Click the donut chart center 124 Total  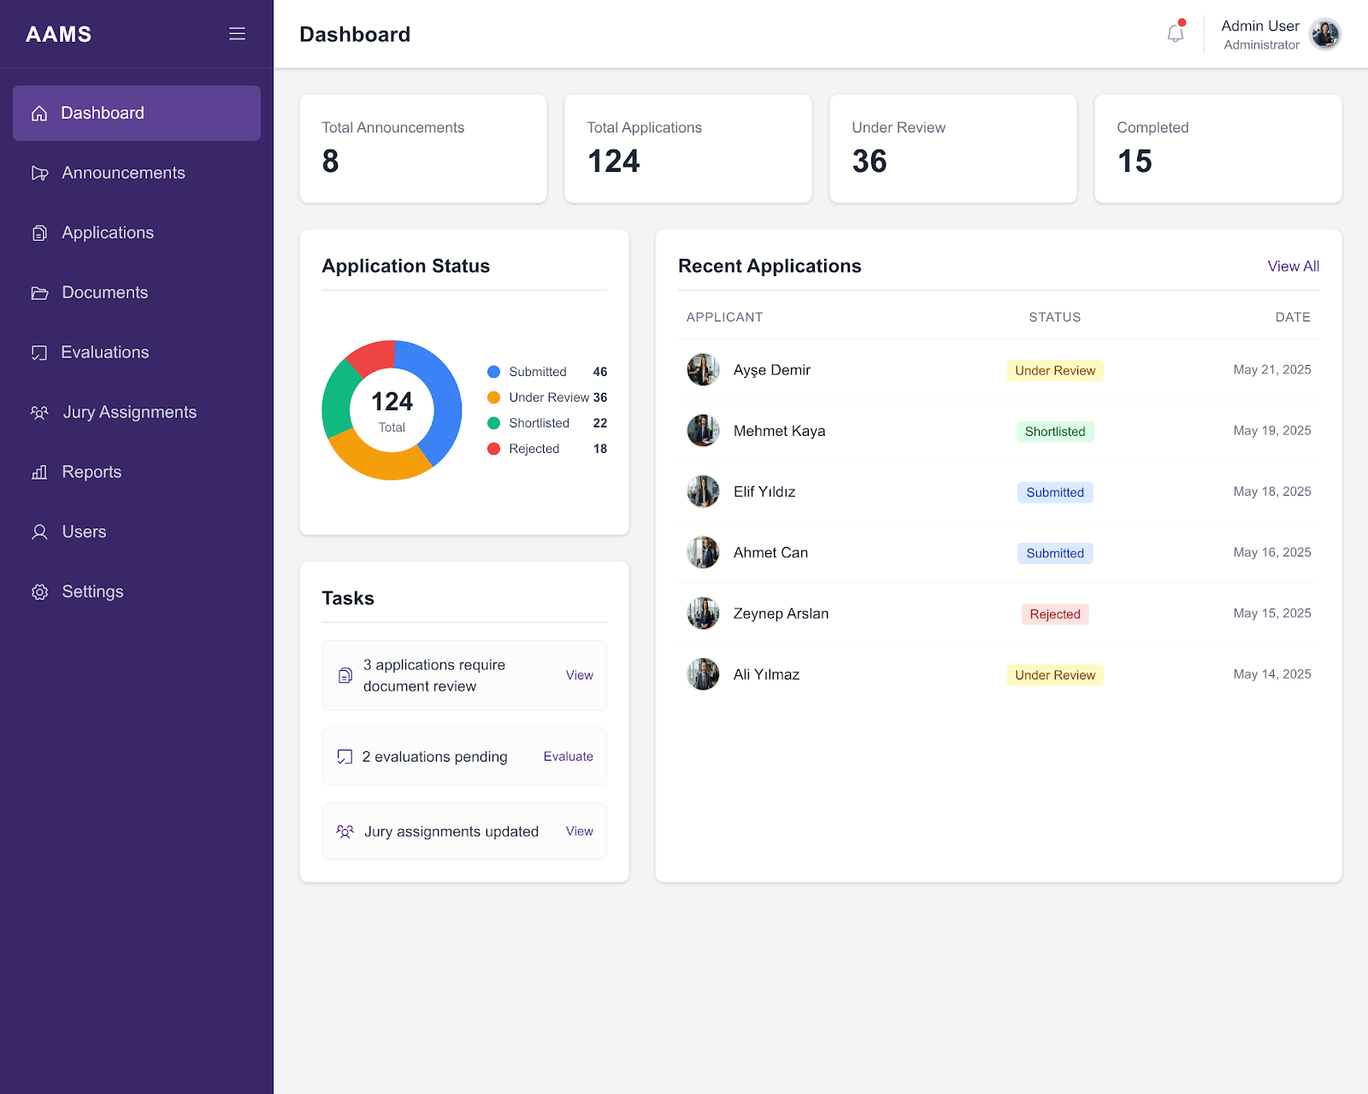pyautogui.click(x=392, y=411)
